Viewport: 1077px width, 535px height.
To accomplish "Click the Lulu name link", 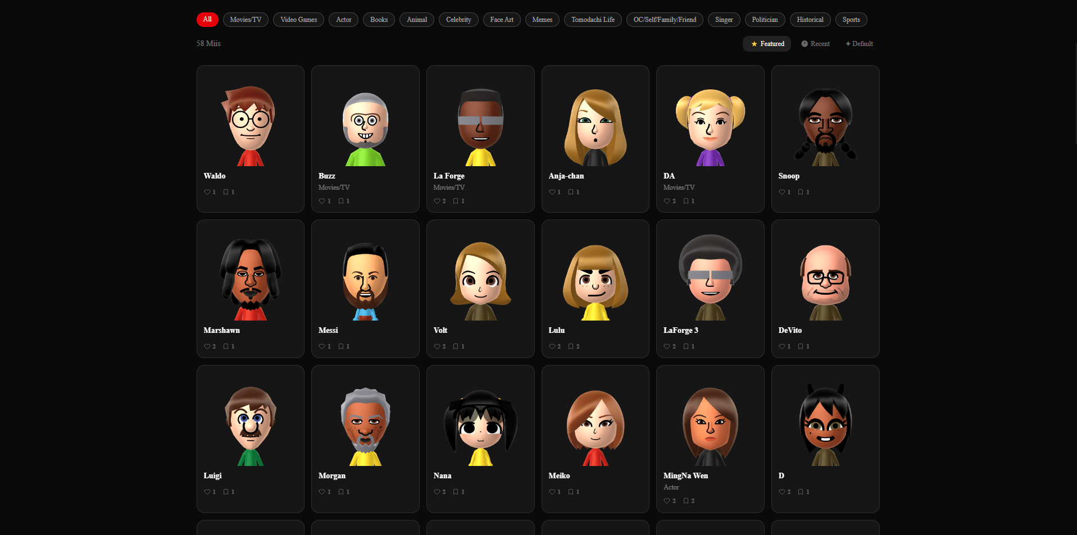I will [557, 330].
